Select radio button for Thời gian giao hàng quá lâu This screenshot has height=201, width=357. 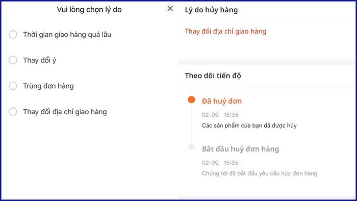click(13, 34)
